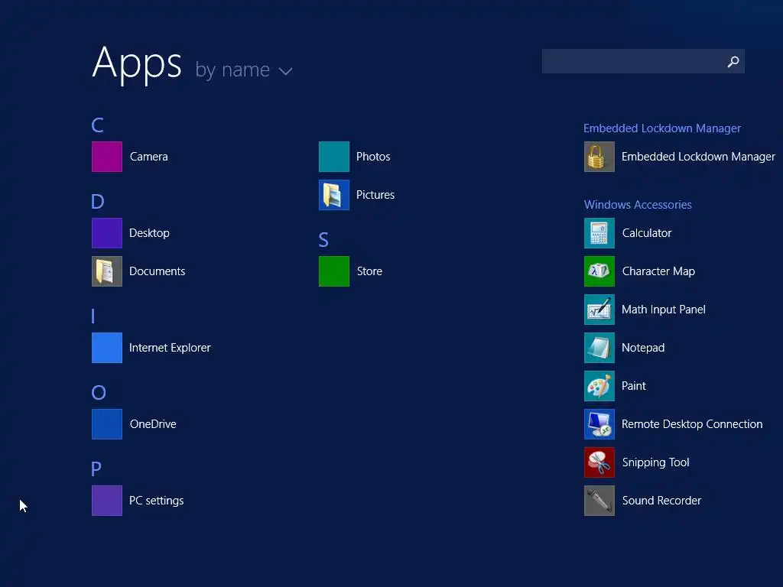Click the 'Notepad' label text
This screenshot has width=783, height=587.
click(643, 348)
